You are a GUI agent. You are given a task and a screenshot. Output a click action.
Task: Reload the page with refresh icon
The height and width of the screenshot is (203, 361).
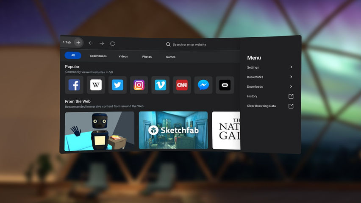point(112,44)
